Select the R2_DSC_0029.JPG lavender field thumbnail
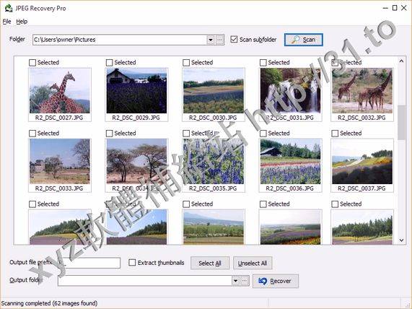412x309 pixels. coord(136,91)
